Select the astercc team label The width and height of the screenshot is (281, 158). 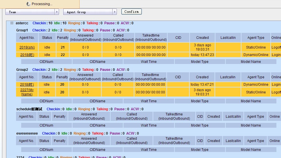[22, 23]
